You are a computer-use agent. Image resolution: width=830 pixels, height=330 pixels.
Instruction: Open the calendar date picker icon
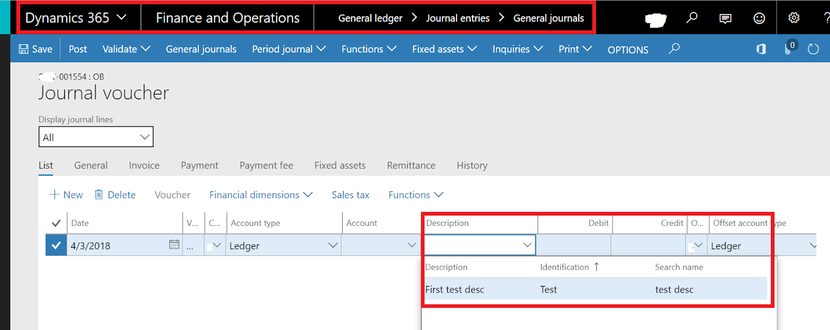pos(174,245)
